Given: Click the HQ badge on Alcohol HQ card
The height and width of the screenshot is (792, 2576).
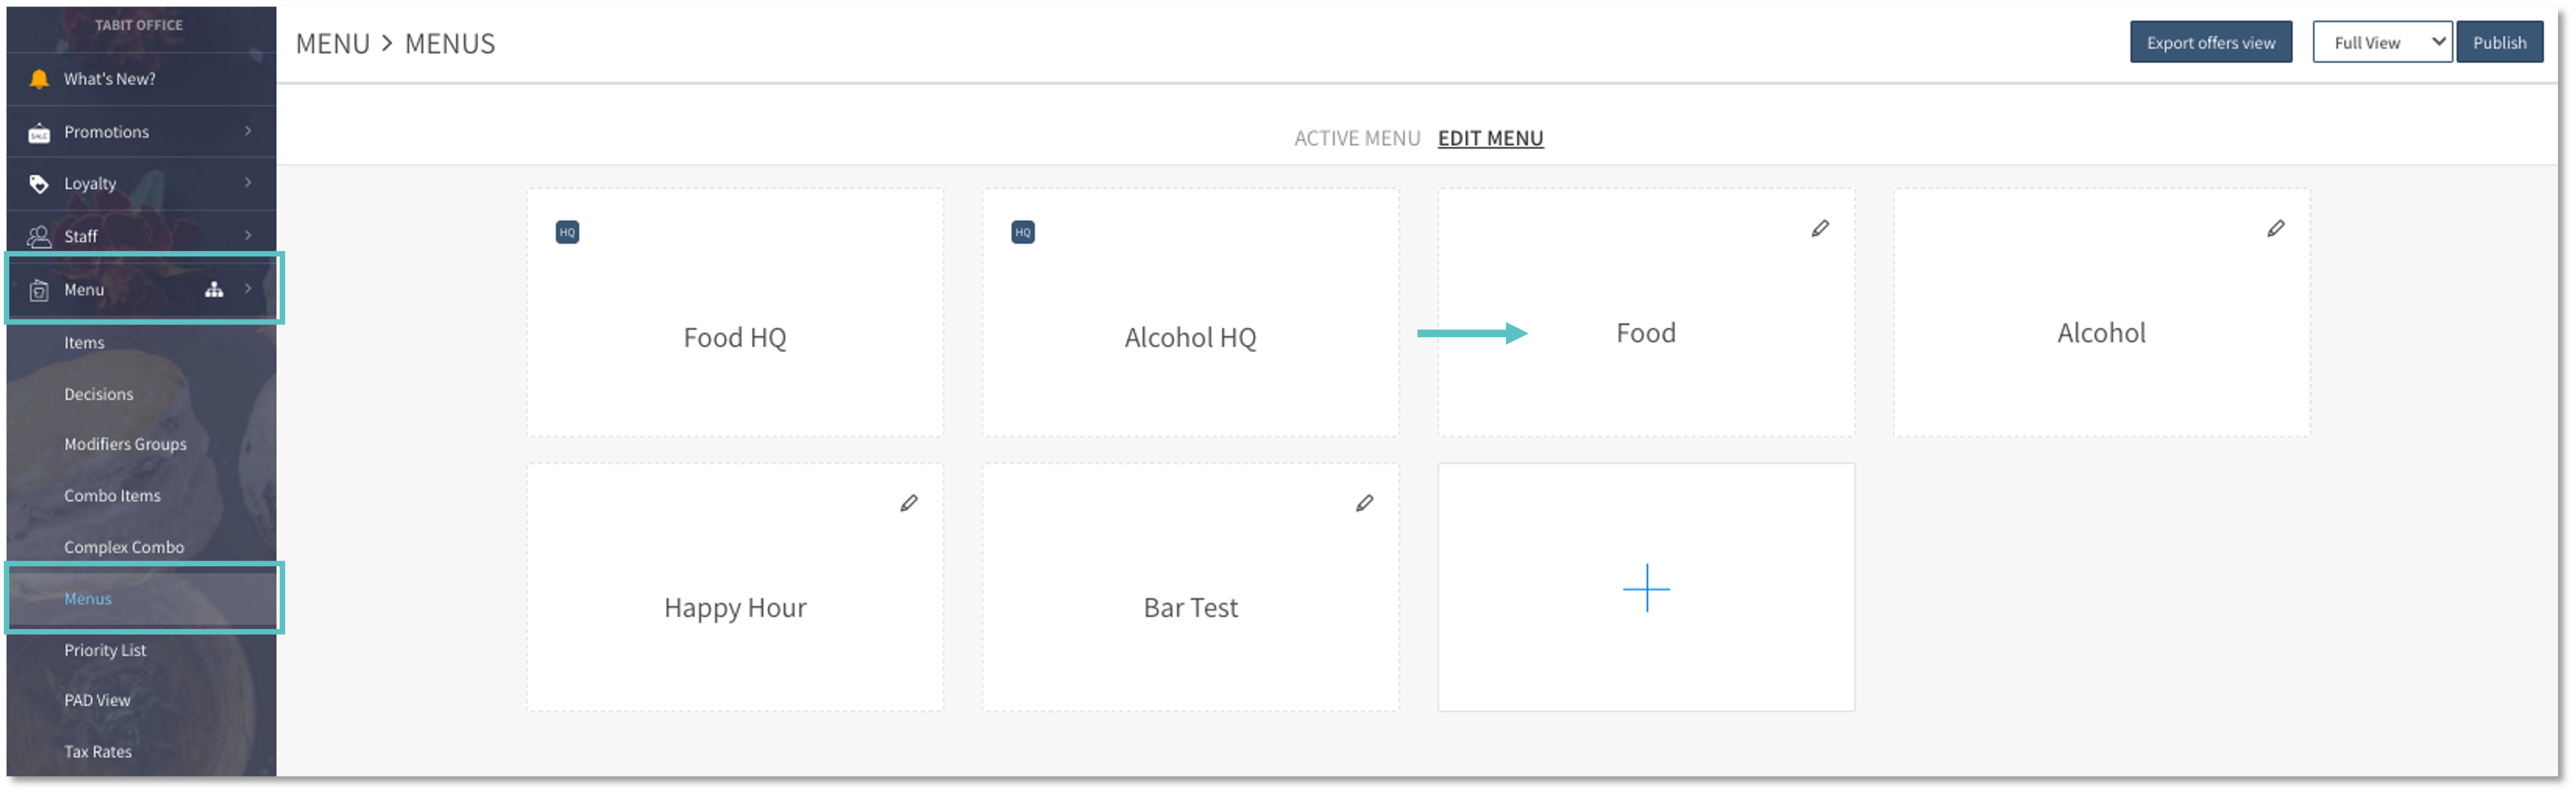Looking at the screenshot, I should tap(1022, 232).
